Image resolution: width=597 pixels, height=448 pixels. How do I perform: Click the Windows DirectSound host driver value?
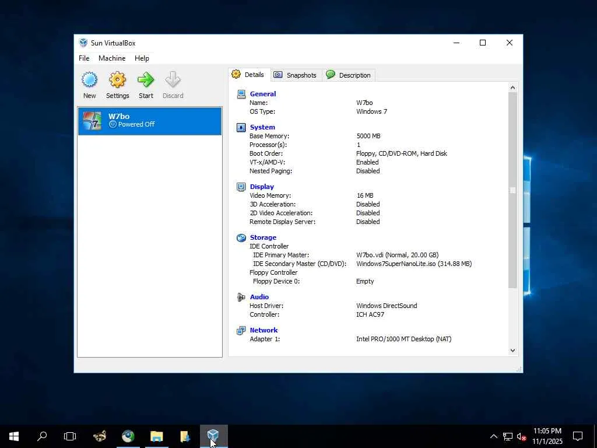(x=387, y=306)
